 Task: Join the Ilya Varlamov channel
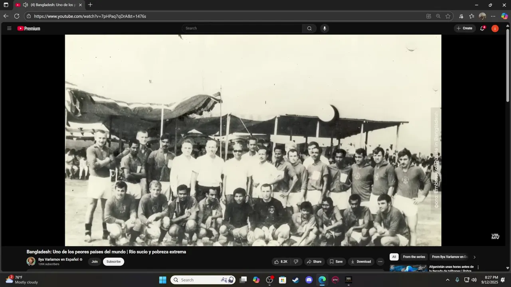coord(95,261)
